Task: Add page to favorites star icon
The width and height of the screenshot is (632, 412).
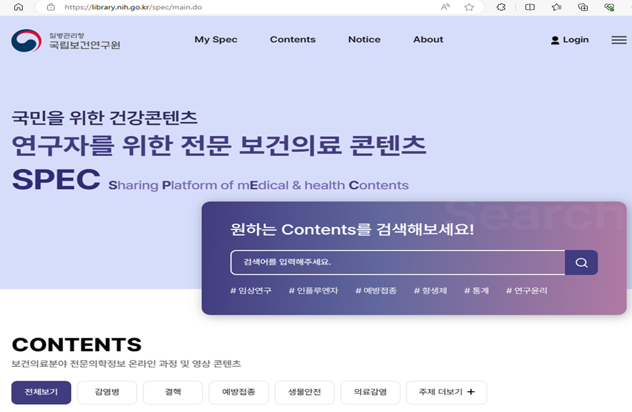Action: pyautogui.click(x=469, y=7)
